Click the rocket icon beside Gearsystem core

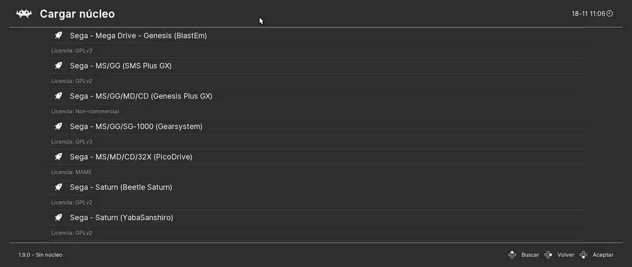[x=58, y=127]
